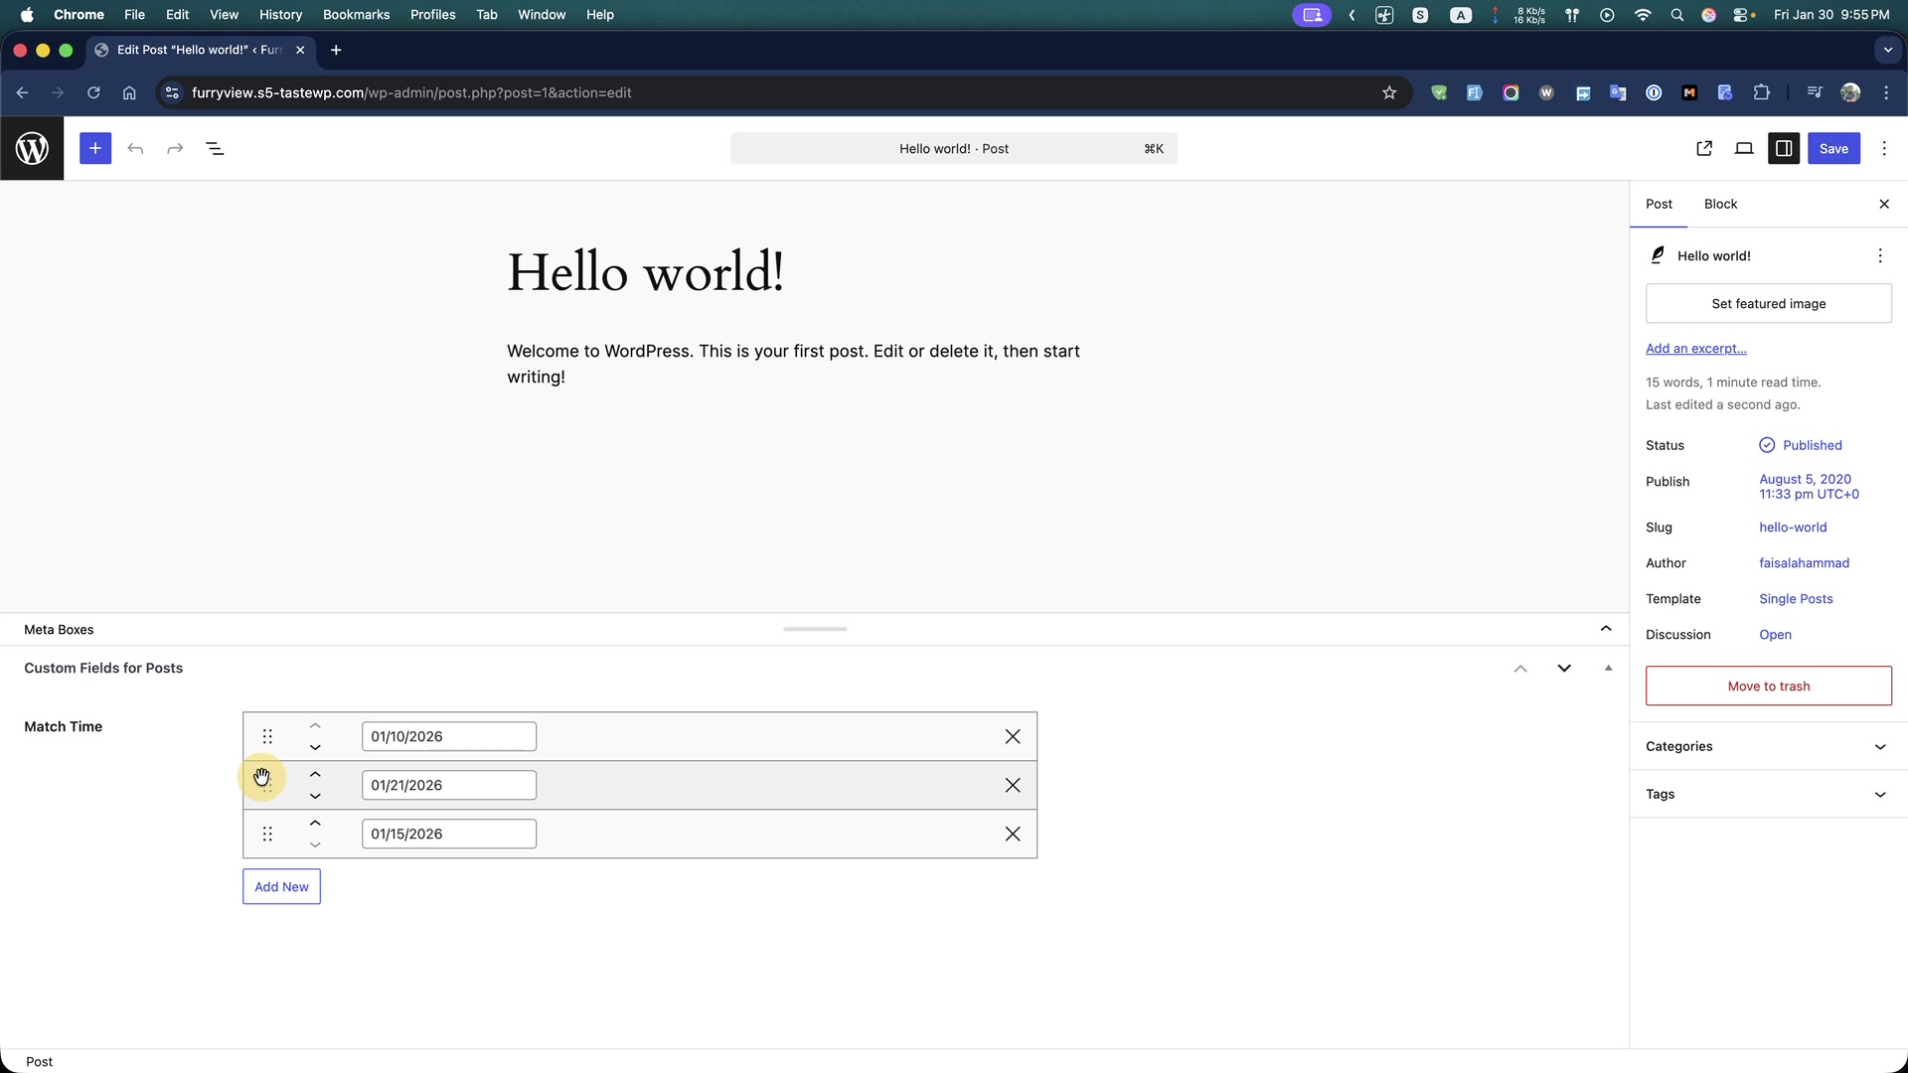Remove the 01/21/2026 Match Time row

(1013, 786)
